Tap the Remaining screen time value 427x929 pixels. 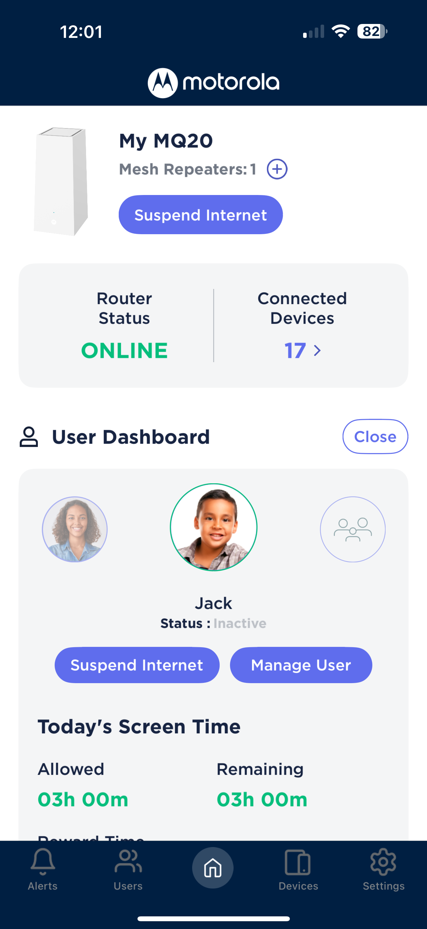(x=262, y=799)
